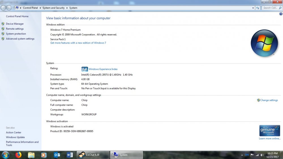Click the shield icon beside Advanced system settings
Viewport: 283px width, 159px height.
(3, 38)
